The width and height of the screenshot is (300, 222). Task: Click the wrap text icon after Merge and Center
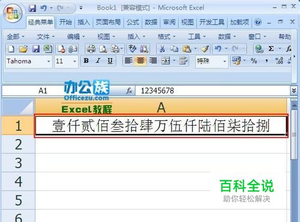click(x=183, y=61)
